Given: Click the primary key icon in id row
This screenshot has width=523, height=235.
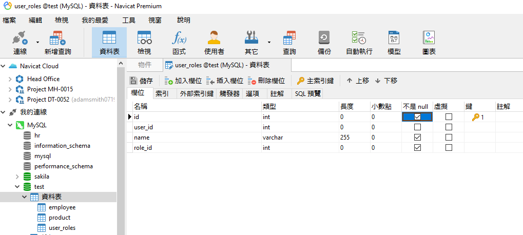Looking at the screenshot, I should pos(476,117).
